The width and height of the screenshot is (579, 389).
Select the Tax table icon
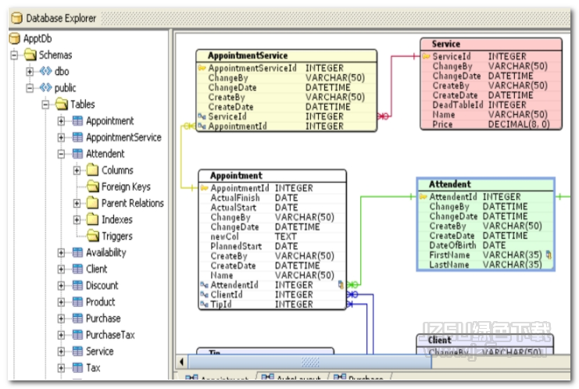pos(77,368)
